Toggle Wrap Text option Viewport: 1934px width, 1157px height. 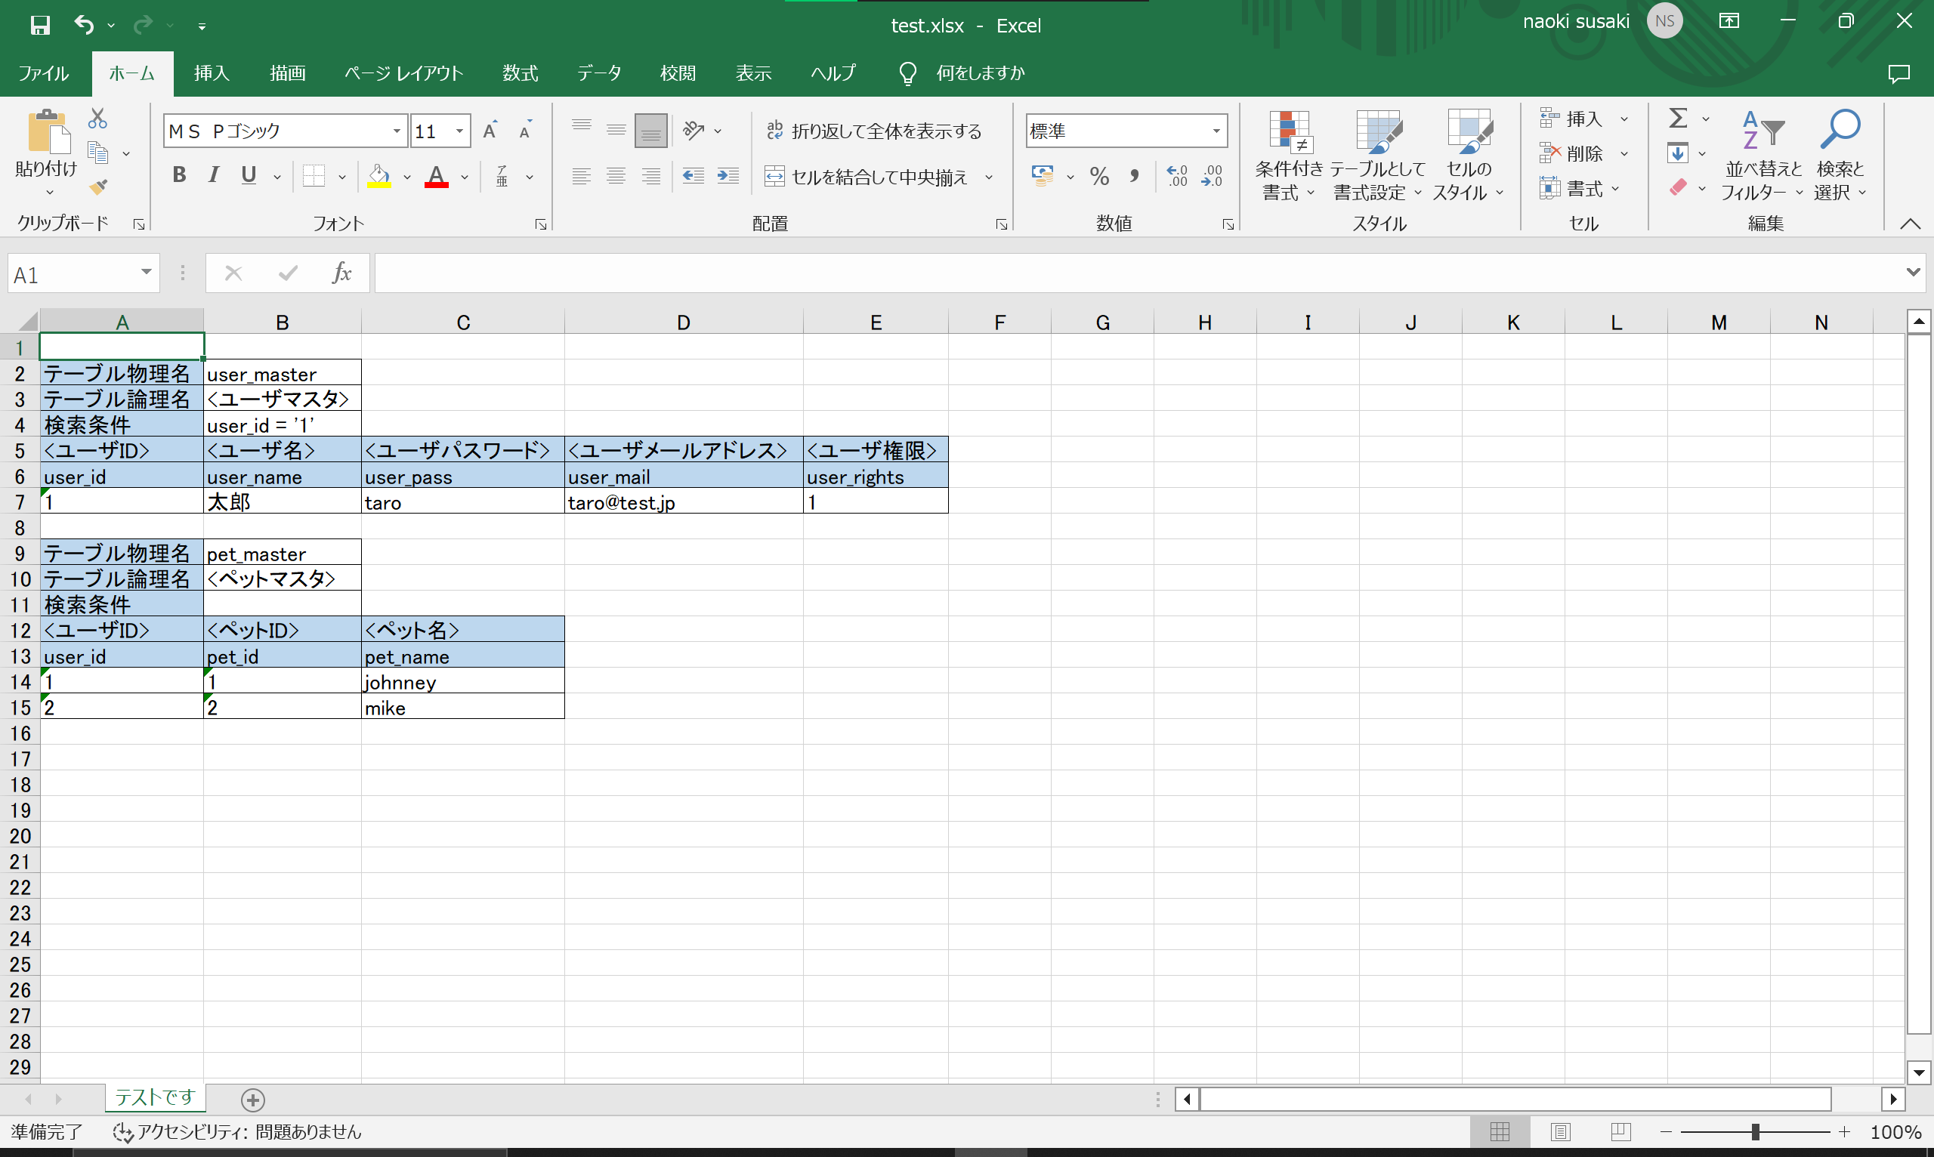tap(874, 131)
